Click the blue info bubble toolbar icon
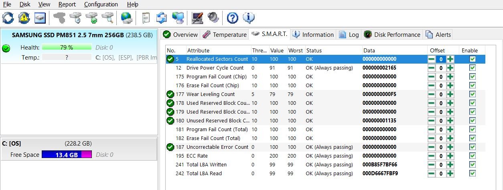Screen dimensions: 503x190 (249, 18)
